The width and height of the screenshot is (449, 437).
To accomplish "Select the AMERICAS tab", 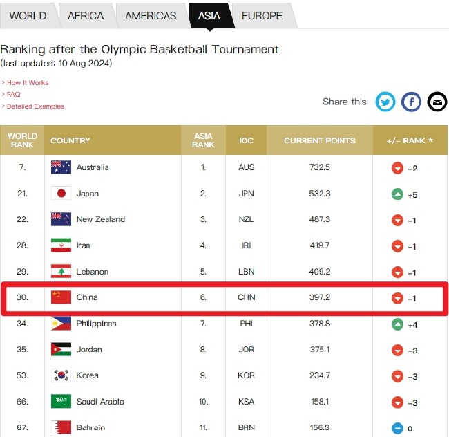I will click(x=151, y=15).
